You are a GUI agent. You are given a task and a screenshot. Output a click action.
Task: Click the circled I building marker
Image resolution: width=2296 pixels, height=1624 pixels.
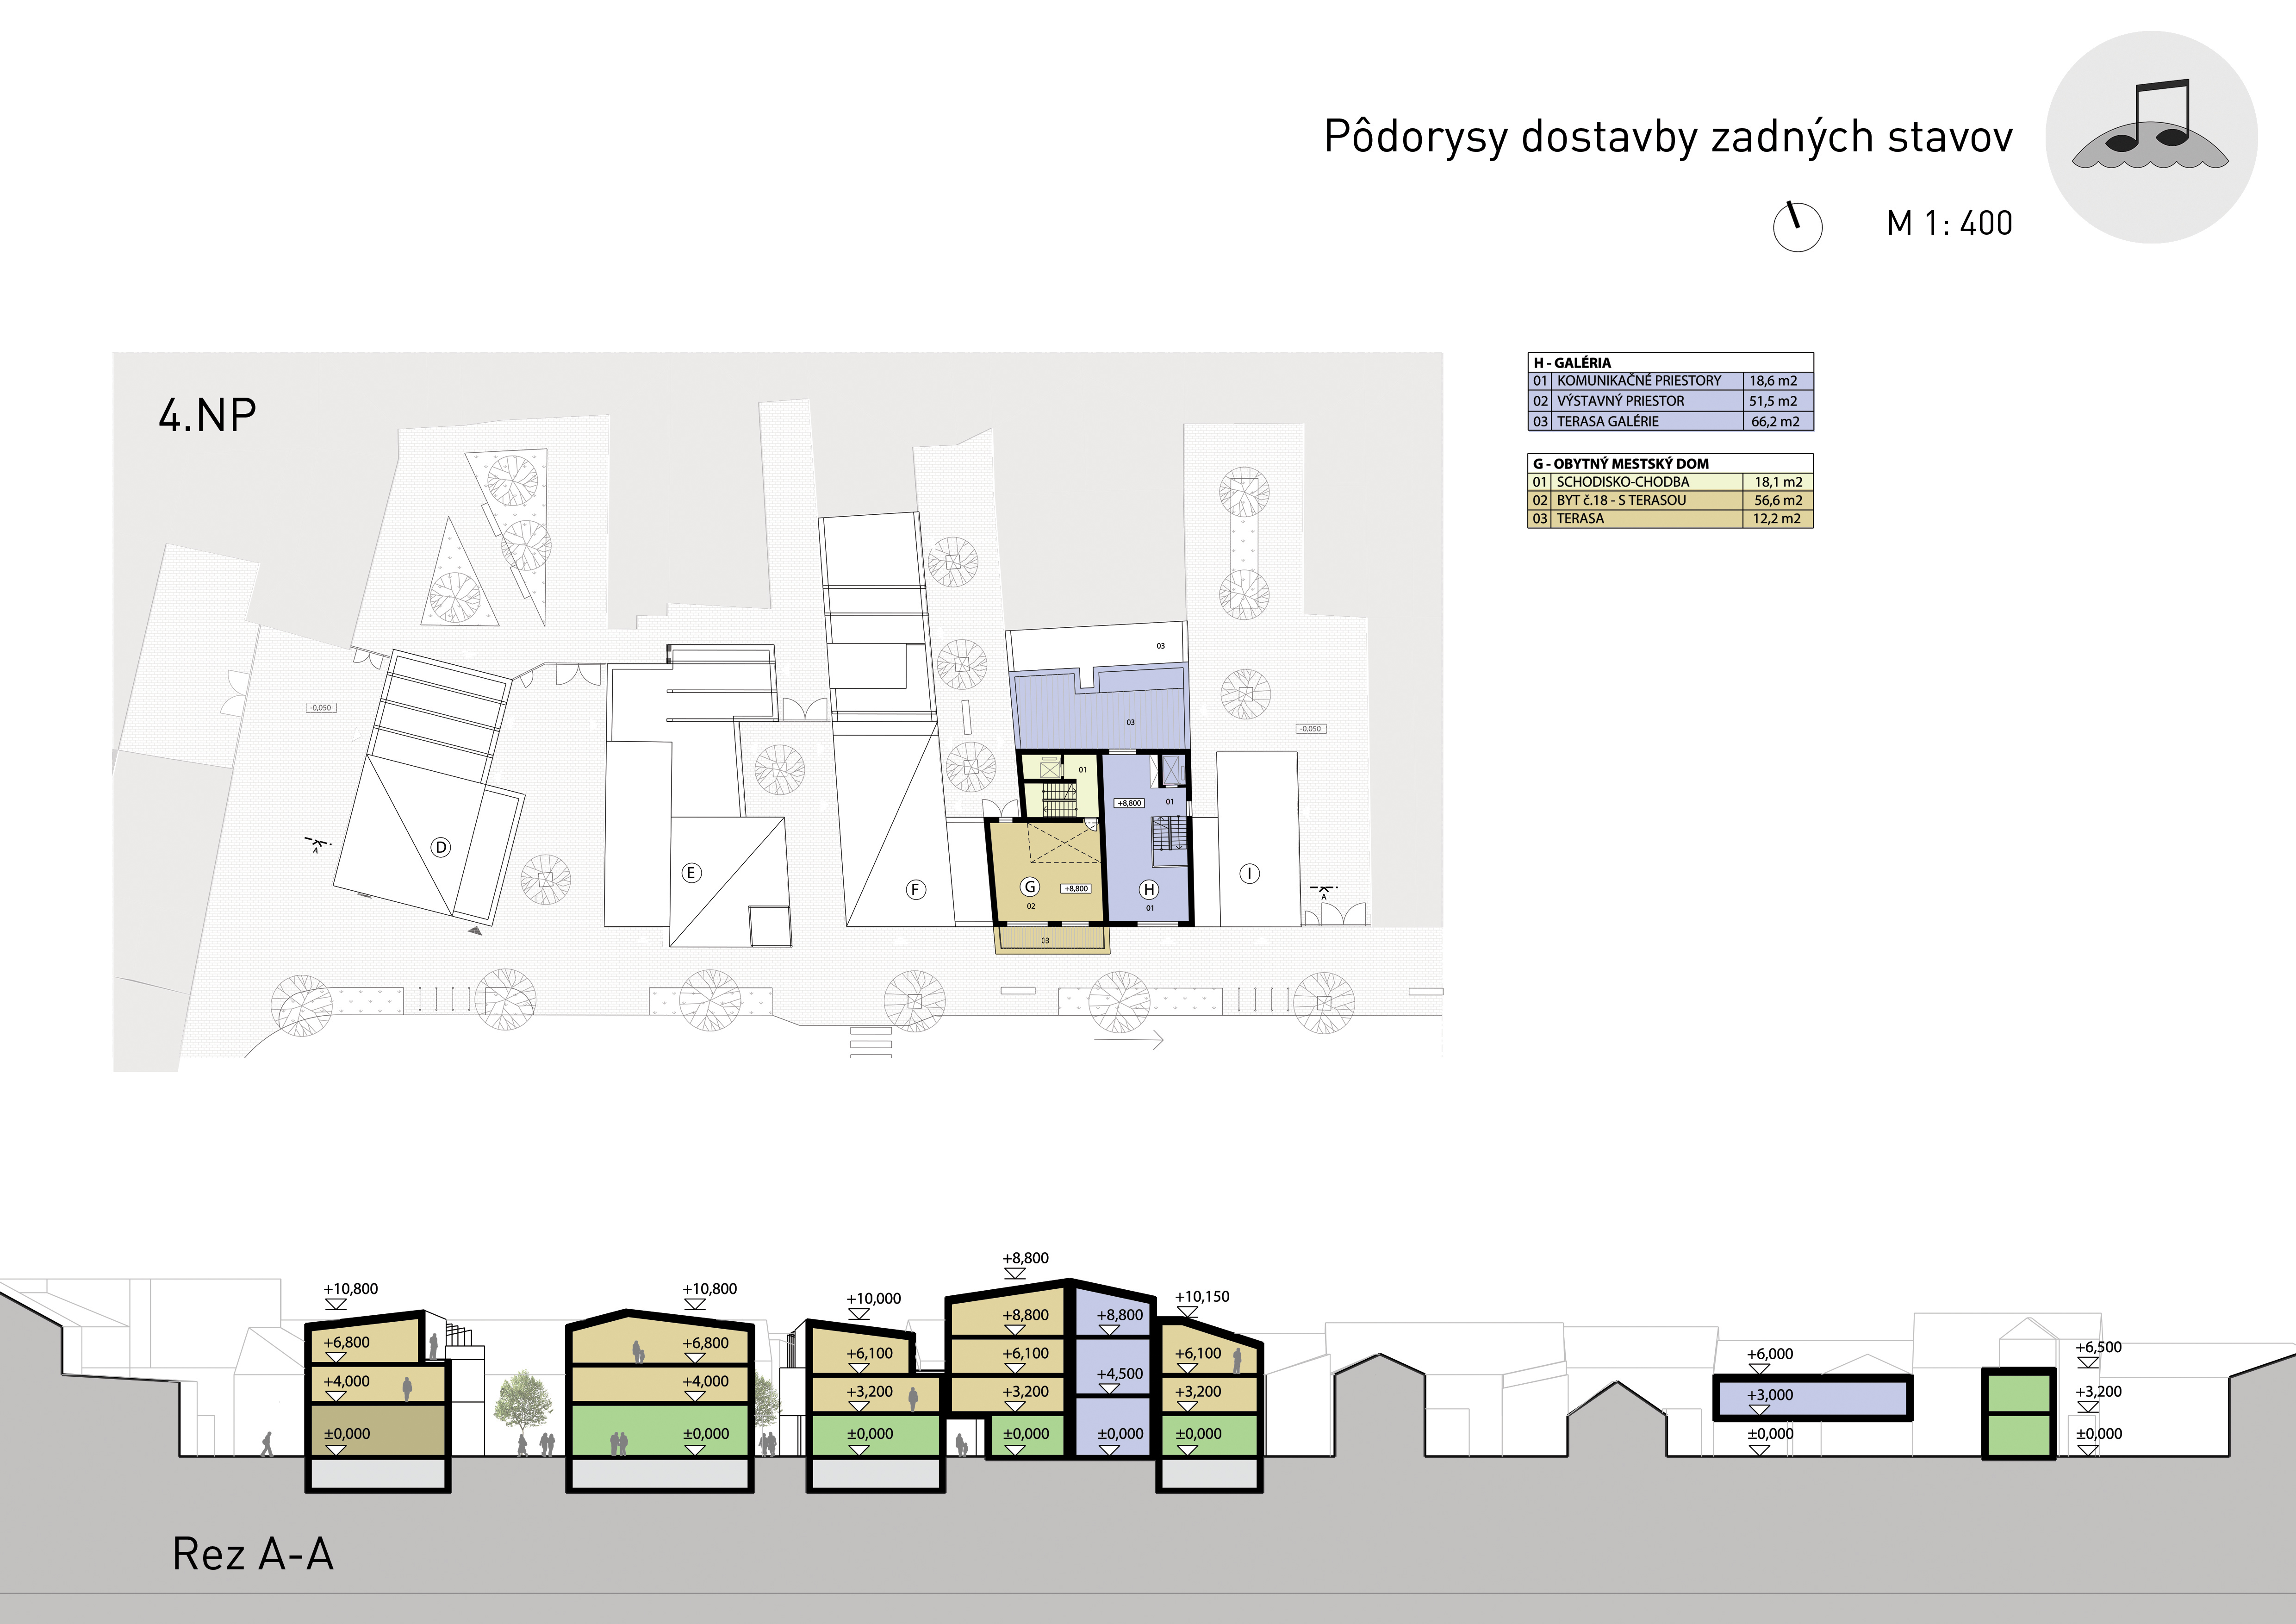coord(1249,873)
